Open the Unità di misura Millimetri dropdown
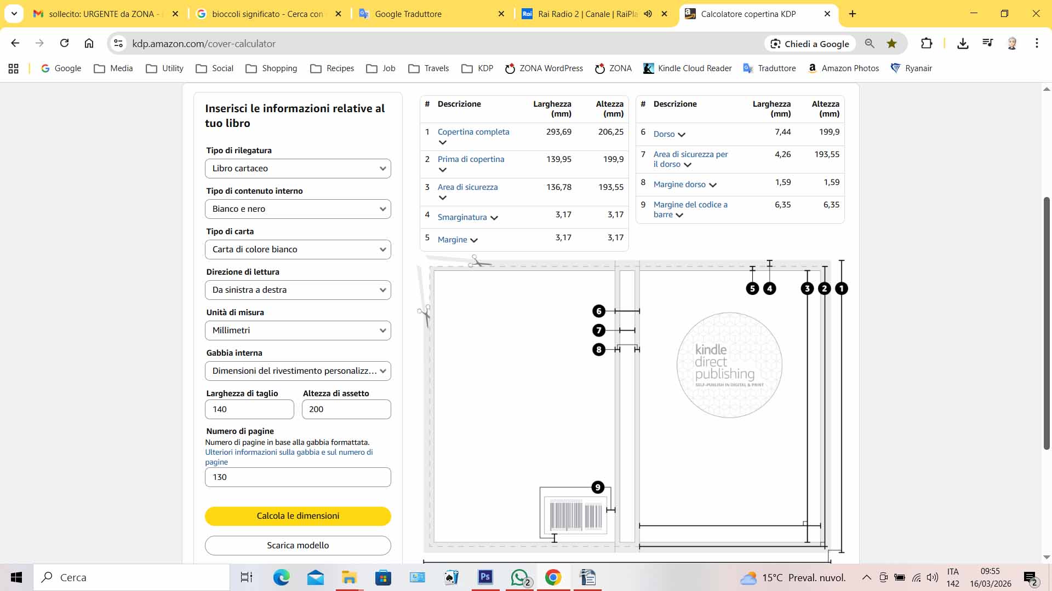The image size is (1052, 591). [x=298, y=331]
